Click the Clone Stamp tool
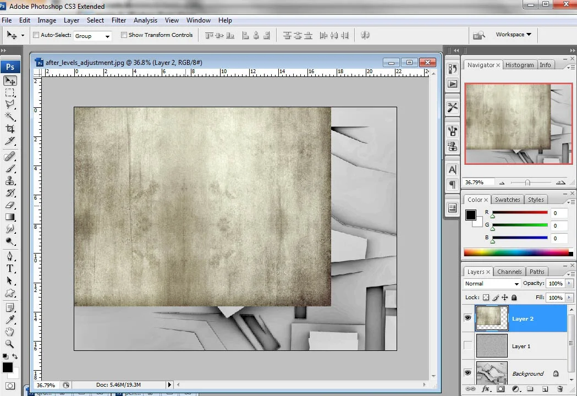Image resolution: width=577 pixels, height=396 pixels. (x=10, y=181)
